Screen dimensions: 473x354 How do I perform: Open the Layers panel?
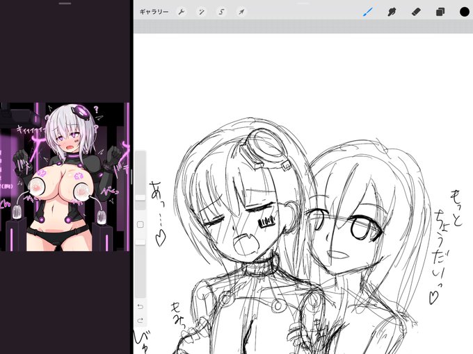point(440,12)
